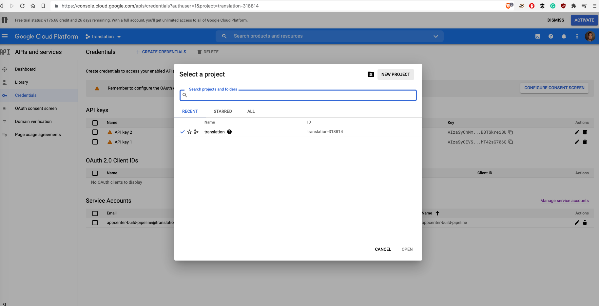This screenshot has width=599, height=306.
Task: Switch to the STARRED tab
Action: pos(223,111)
